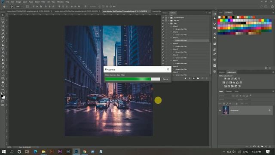Collapse the Set 1 action set
275x155 pixels.
point(169,23)
